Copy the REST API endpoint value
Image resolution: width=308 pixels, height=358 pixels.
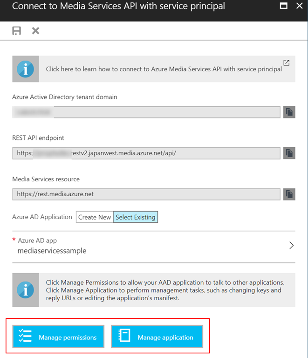(x=289, y=153)
